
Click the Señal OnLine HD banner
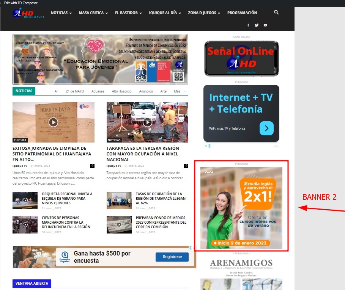[241, 58]
